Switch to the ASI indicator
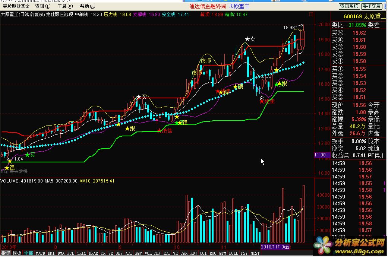The height and width of the screenshot is (257, 388). [129, 253]
